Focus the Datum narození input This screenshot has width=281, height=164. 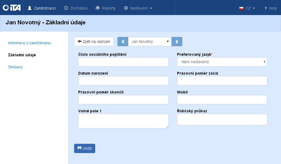point(123,81)
